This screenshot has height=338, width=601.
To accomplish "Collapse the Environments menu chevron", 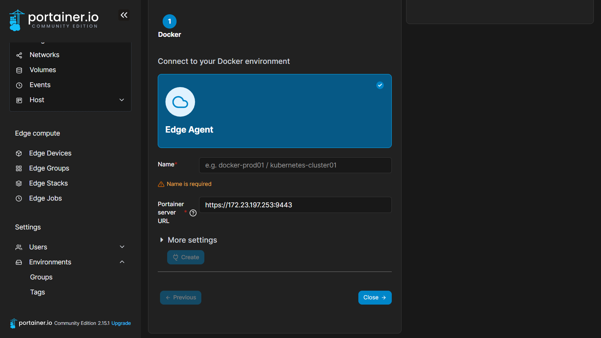I will tap(122, 262).
